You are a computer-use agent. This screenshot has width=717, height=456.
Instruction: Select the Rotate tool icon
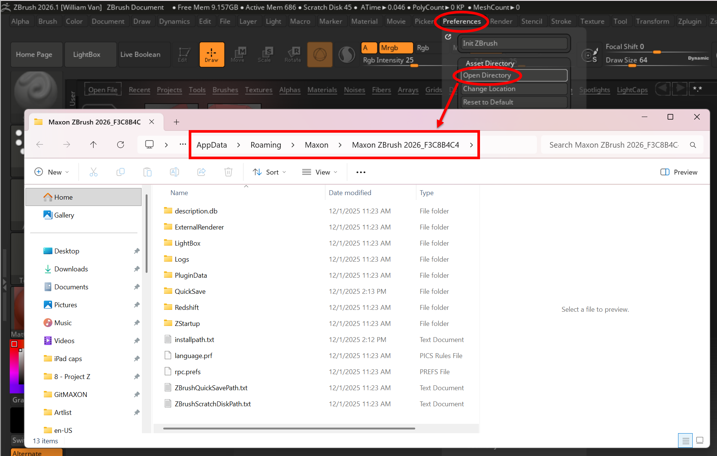[x=292, y=55]
